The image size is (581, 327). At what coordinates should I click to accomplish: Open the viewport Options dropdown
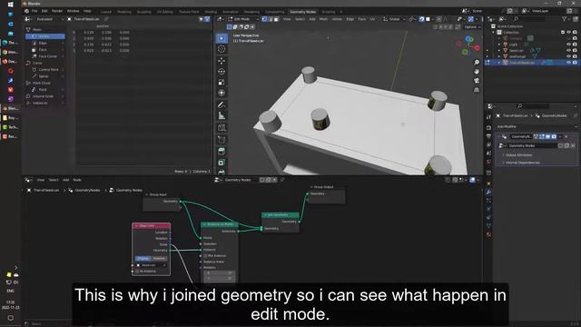tap(472, 27)
